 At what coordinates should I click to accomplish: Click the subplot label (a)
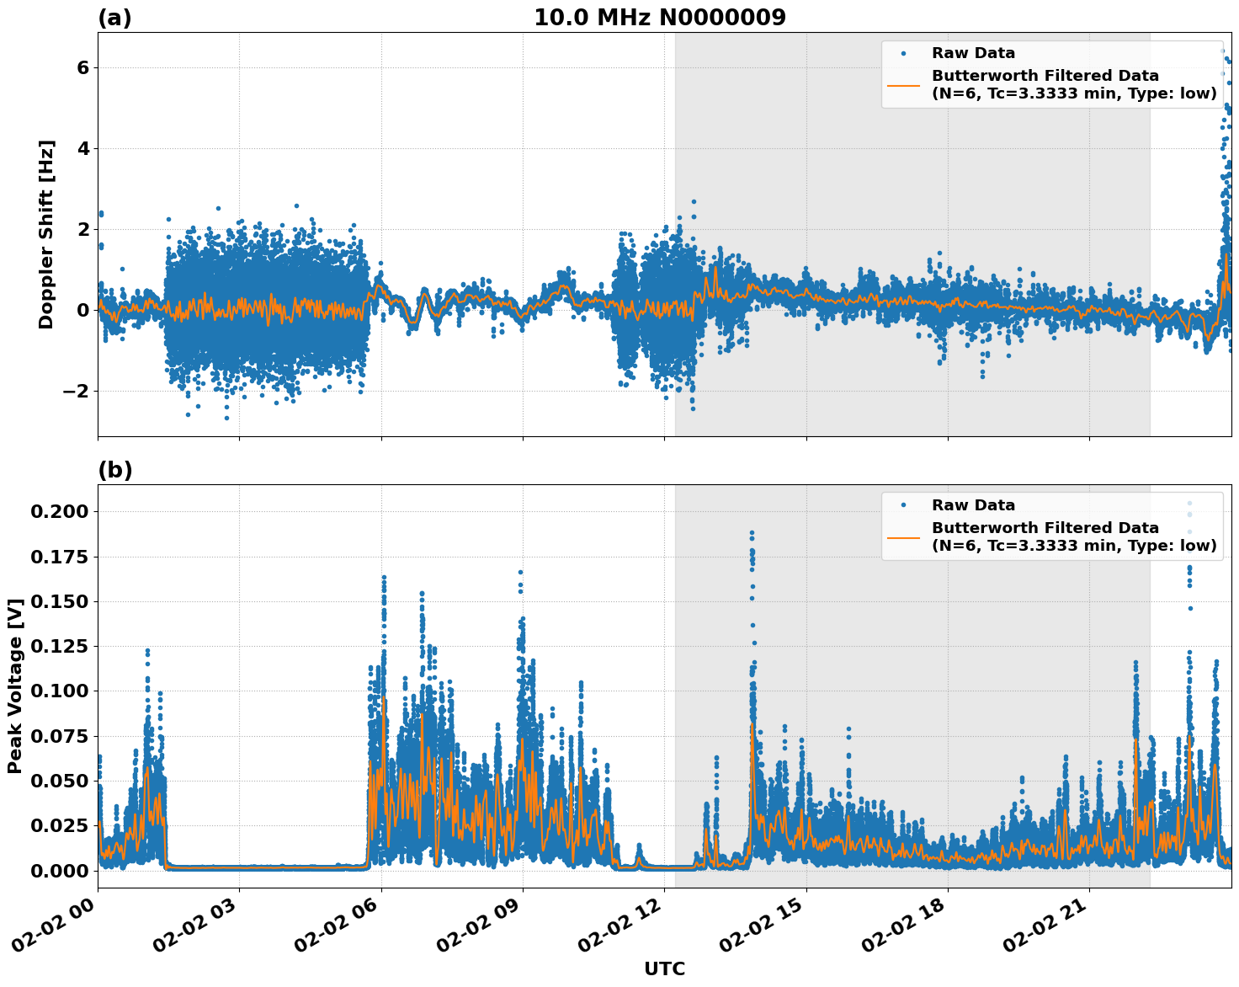114,16
